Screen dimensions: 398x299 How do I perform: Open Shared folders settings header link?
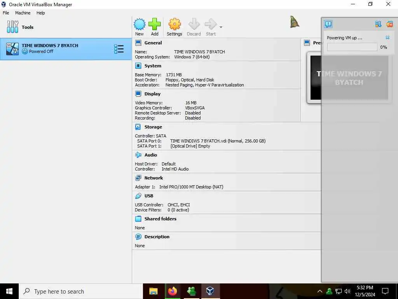pos(161,219)
